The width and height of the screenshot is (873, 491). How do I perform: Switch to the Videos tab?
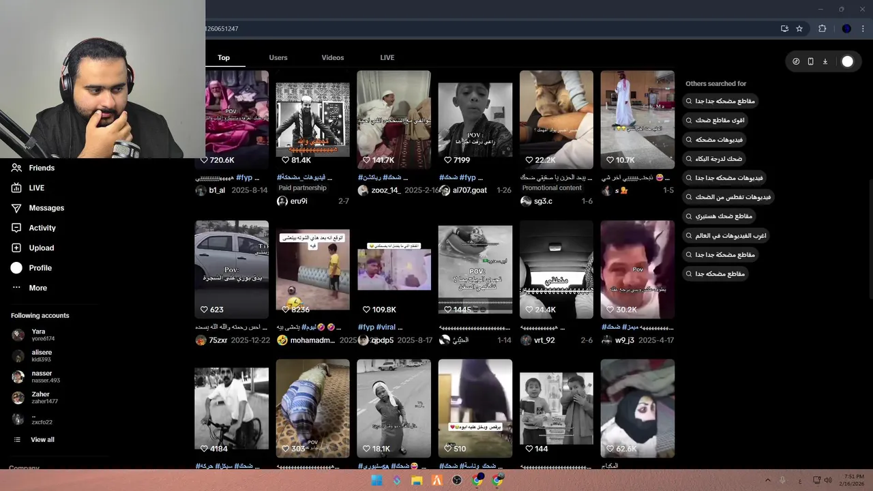click(333, 57)
